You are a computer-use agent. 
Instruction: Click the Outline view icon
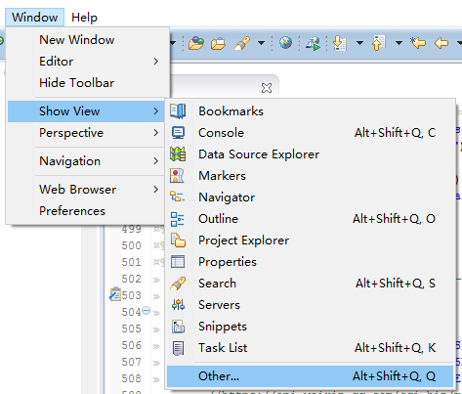[178, 219]
